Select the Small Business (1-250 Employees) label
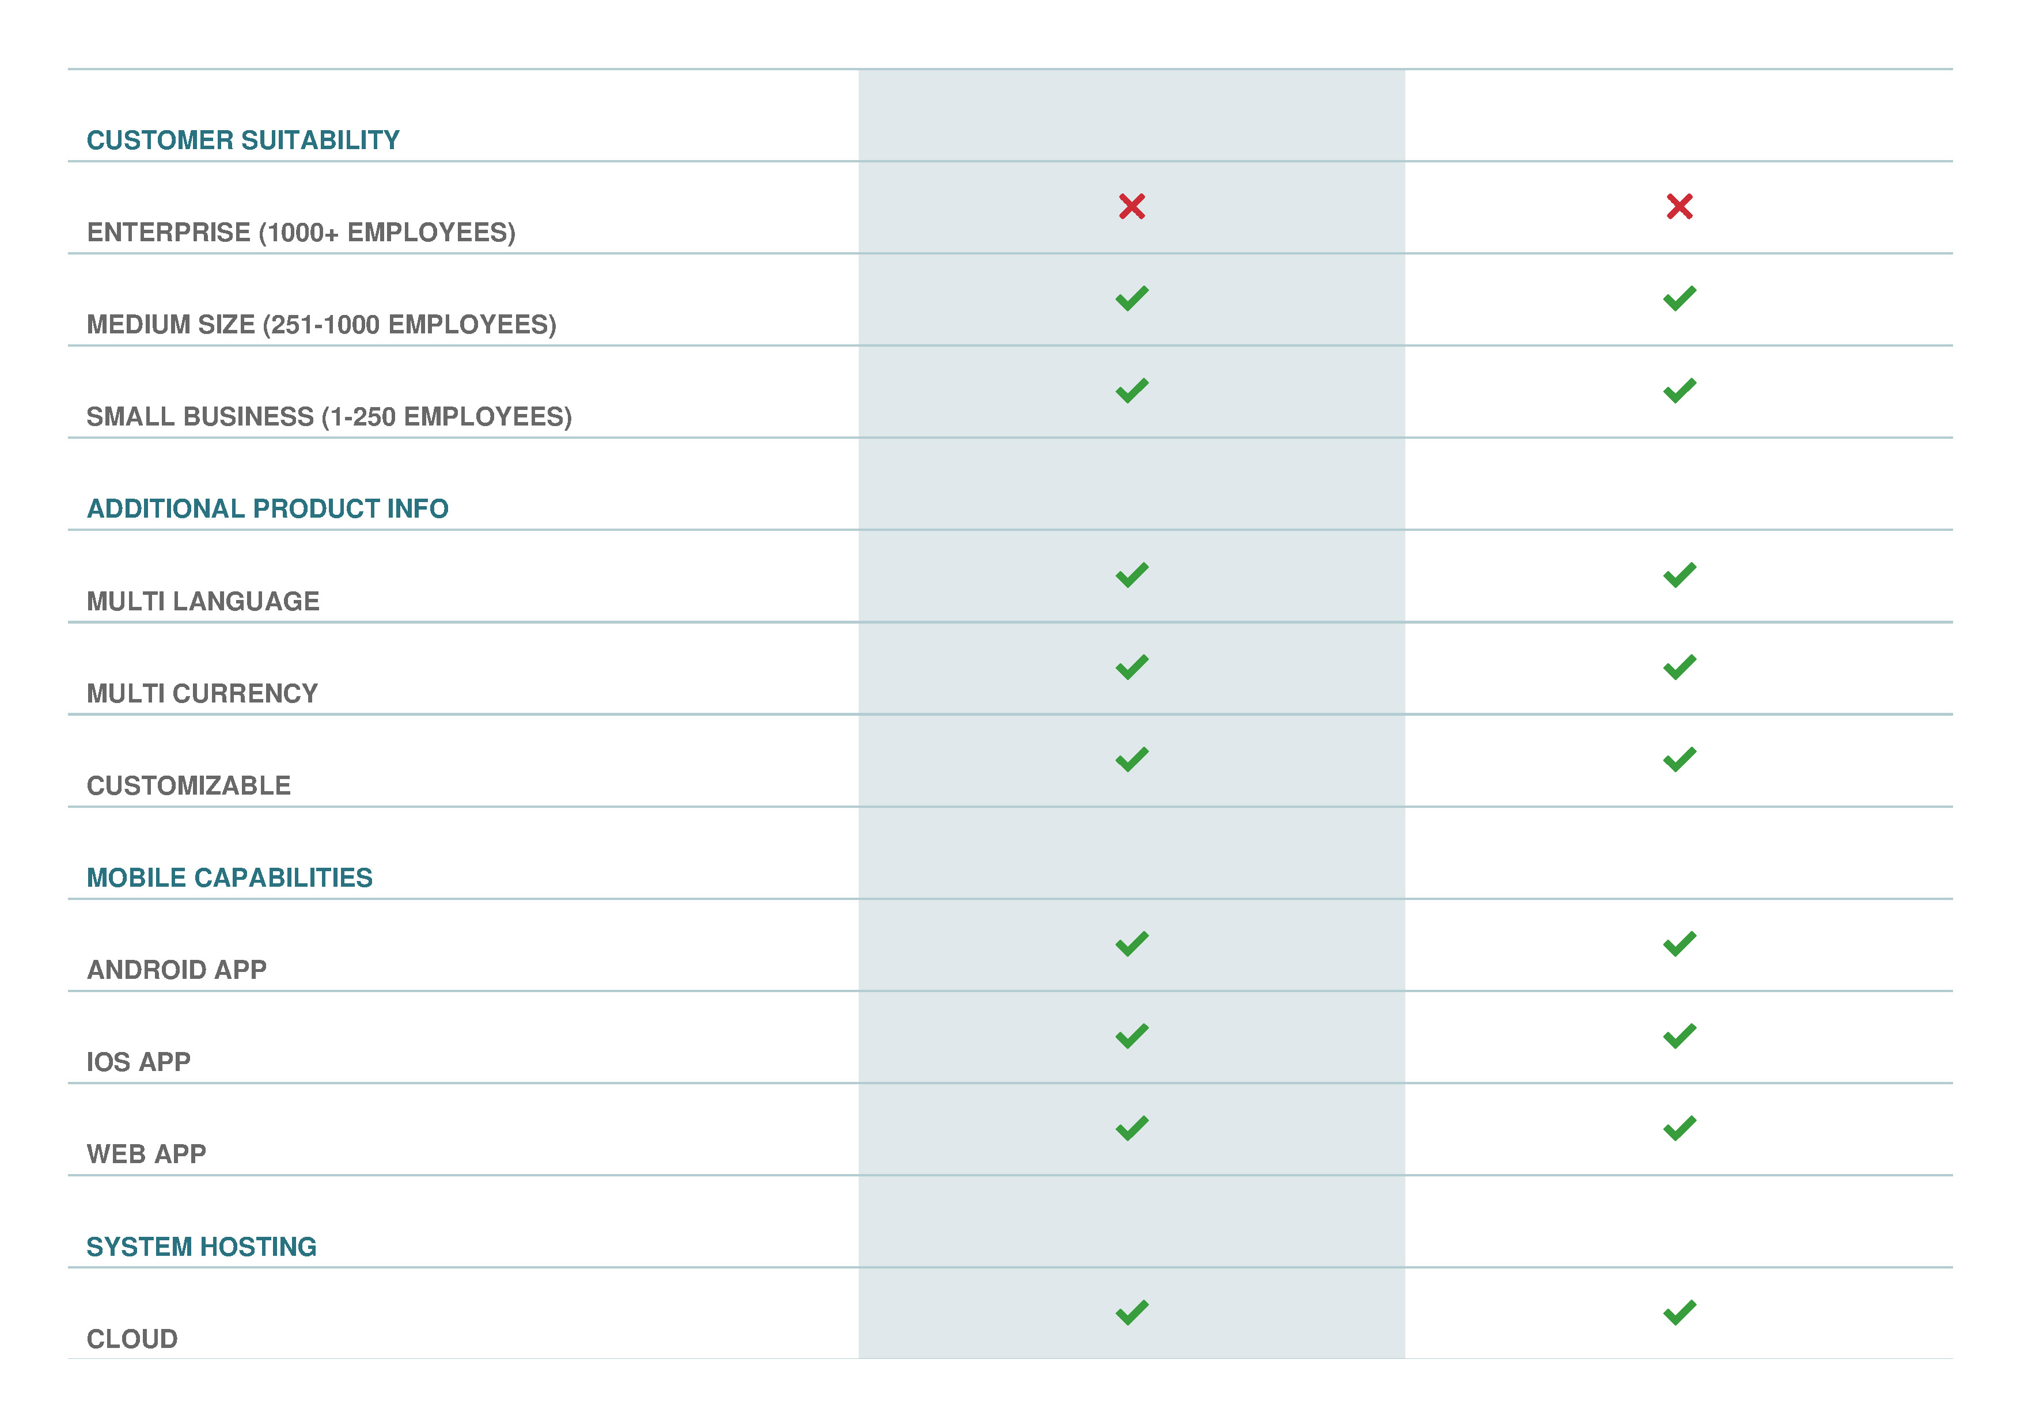The image size is (2021, 1428). click(x=329, y=416)
